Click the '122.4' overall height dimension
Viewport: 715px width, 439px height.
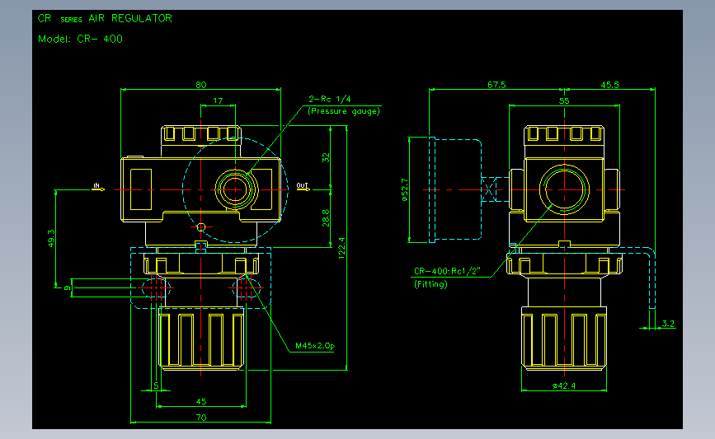[341, 248]
